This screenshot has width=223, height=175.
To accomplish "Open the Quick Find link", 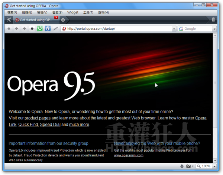I will tap(28, 125).
